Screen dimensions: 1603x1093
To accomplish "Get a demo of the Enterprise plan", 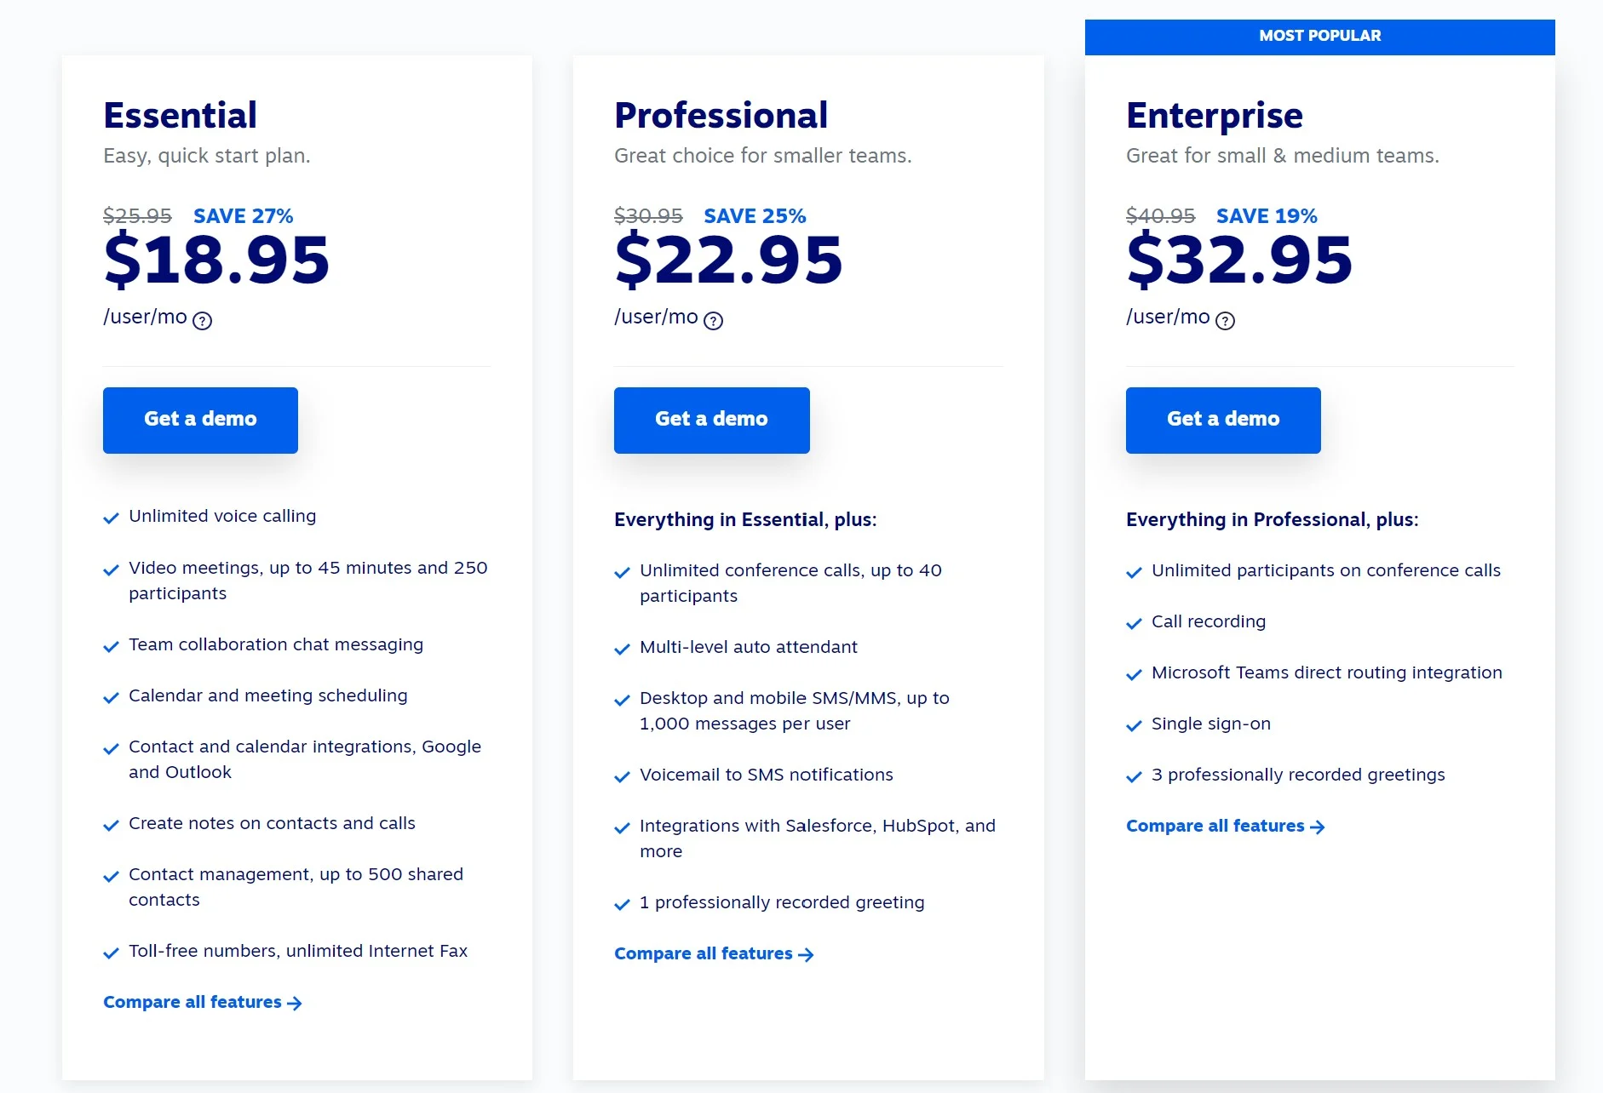I will coord(1223,420).
